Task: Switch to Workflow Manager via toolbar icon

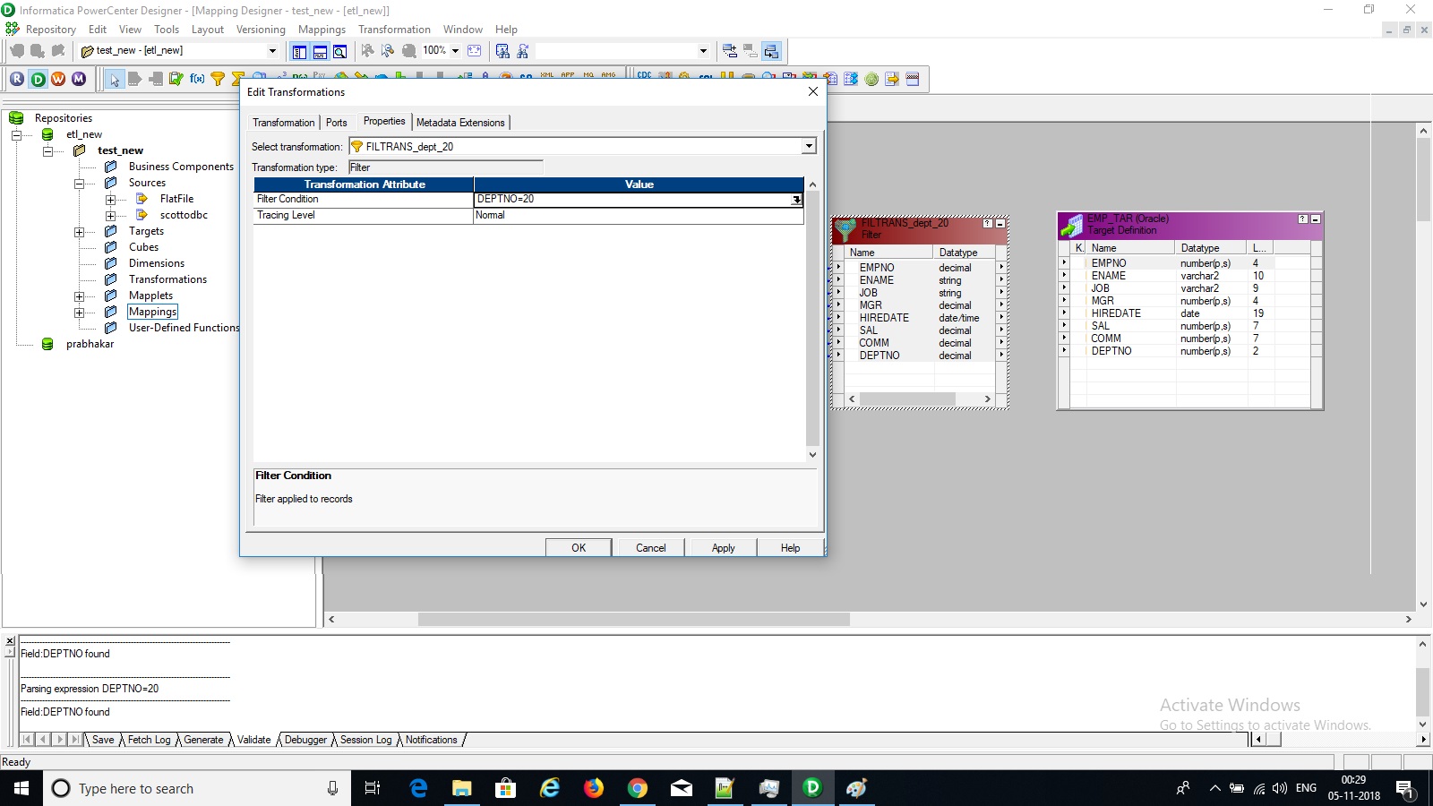Action: 57,79
